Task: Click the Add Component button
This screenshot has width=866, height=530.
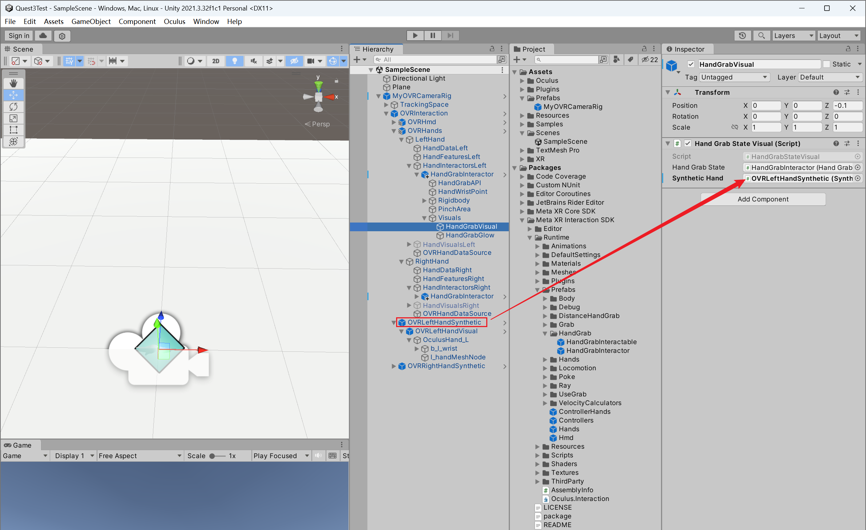Action: [x=763, y=199]
